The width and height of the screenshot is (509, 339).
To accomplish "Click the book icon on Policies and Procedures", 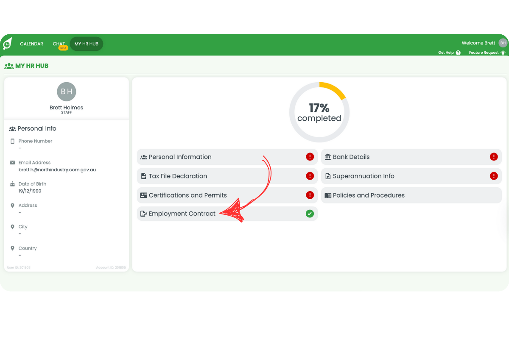I will (x=328, y=195).
